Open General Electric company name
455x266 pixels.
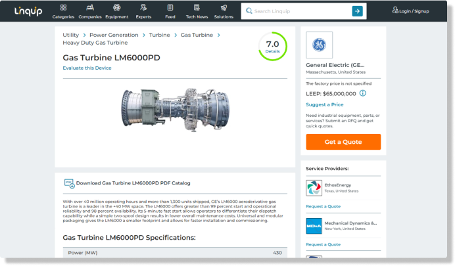point(335,65)
